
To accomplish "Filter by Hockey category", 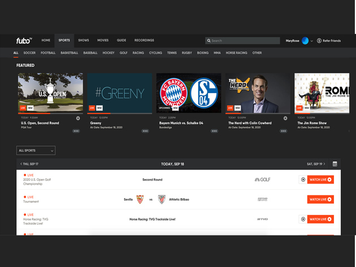I will pos(108,53).
